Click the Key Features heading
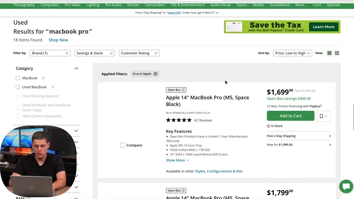The image size is (354, 199). (179, 131)
